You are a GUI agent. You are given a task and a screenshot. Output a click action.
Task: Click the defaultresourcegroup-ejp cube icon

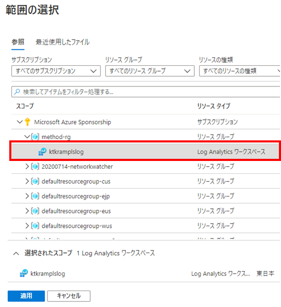(x=35, y=196)
